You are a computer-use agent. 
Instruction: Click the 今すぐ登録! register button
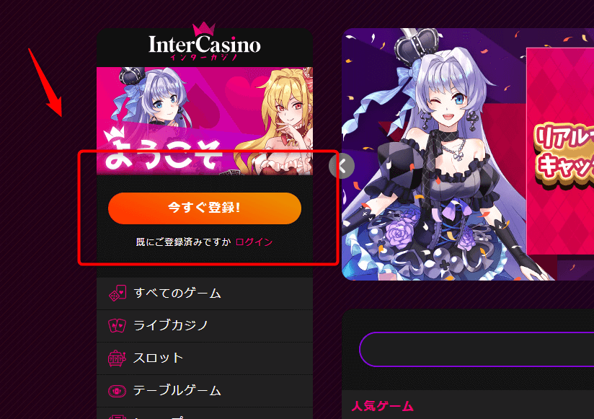tap(205, 208)
